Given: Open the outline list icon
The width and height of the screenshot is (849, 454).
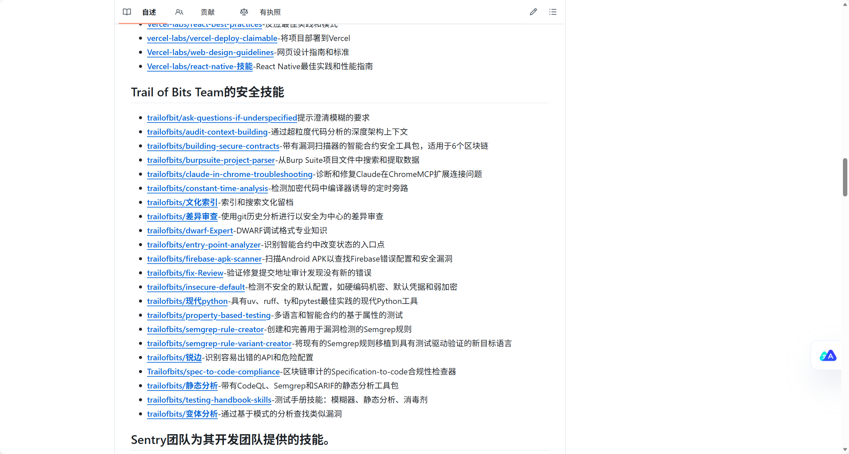Looking at the screenshot, I should [x=553, y=12].
